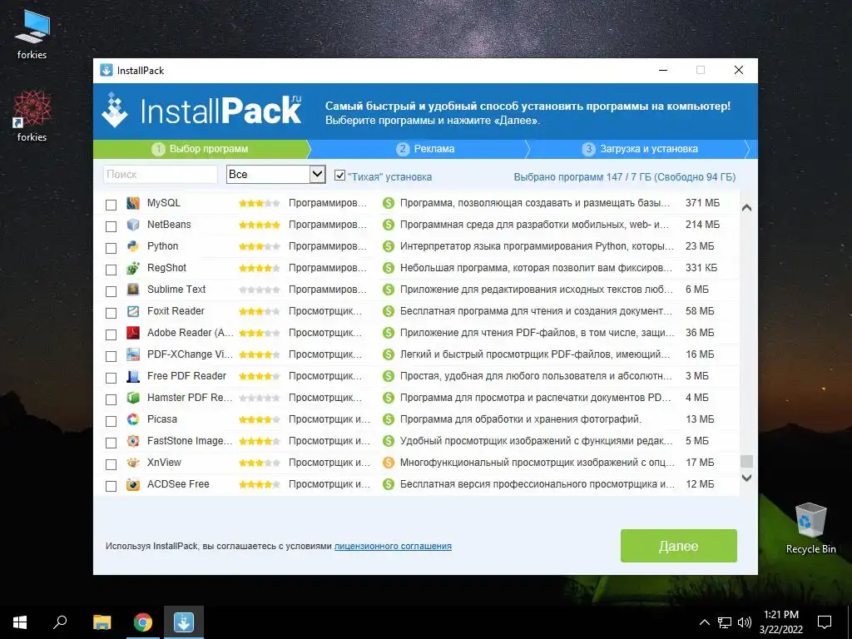Open the taskbar clock showing 1:21 PM

(x=780, y=622)
